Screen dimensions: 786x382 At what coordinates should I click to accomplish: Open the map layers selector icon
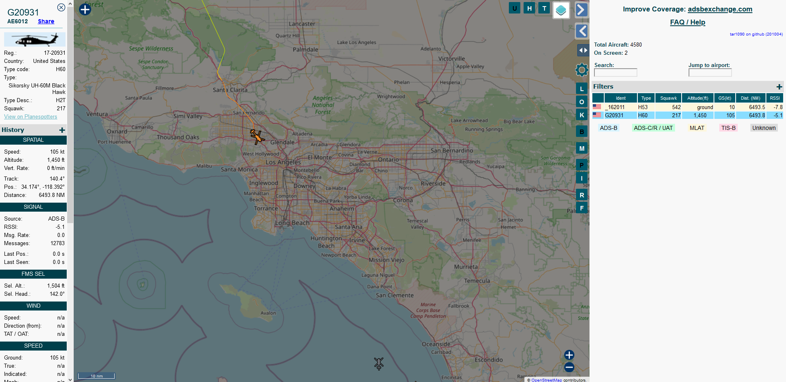(x=561, y=10)
